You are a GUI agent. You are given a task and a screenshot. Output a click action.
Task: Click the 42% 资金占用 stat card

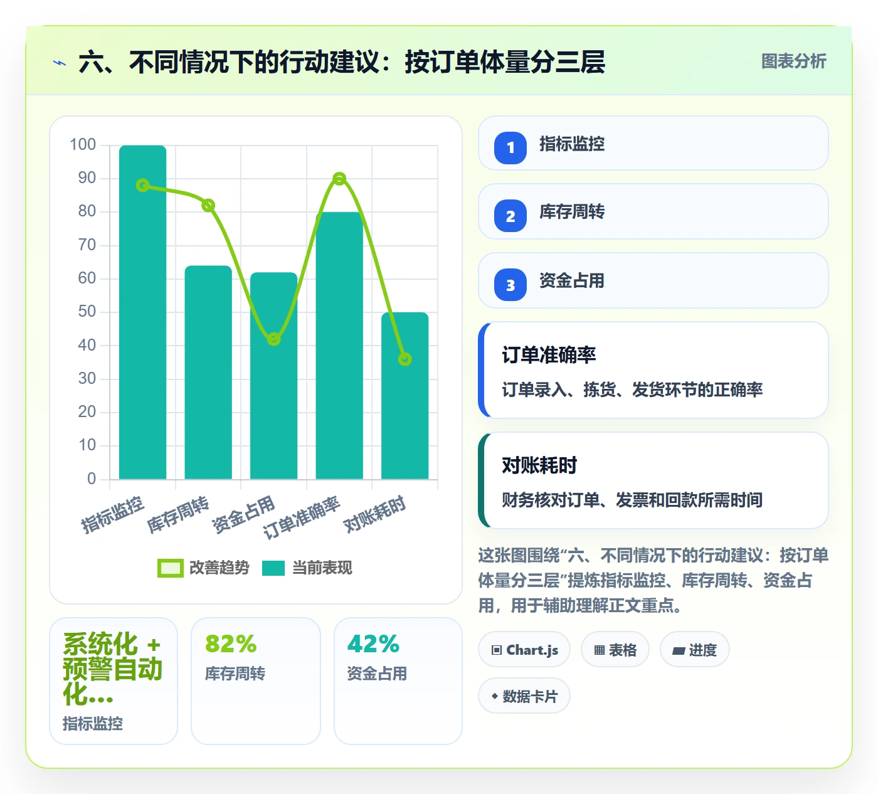[398, 681]
